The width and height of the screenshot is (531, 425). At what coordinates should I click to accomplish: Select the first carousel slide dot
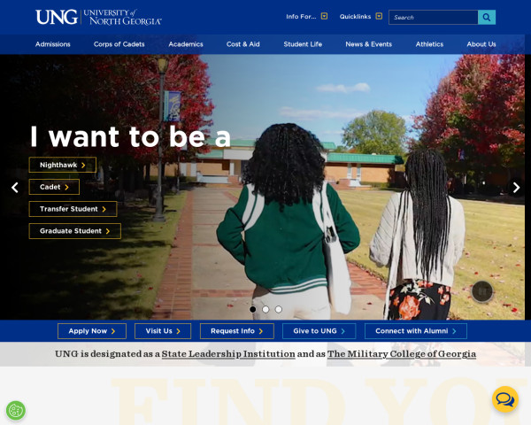coord(252,309)
